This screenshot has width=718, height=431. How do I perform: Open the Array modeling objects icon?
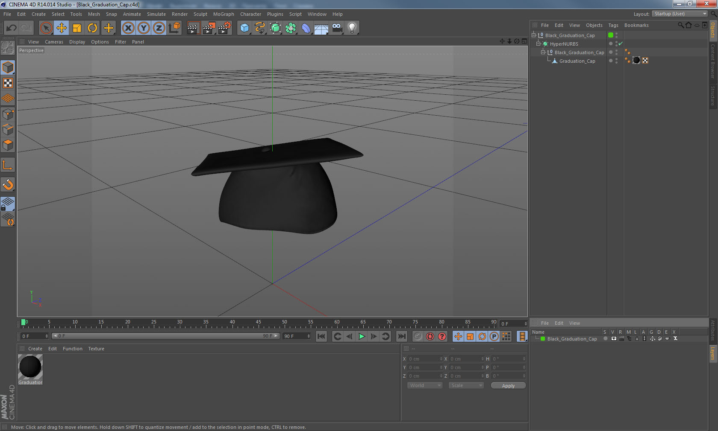291,28
